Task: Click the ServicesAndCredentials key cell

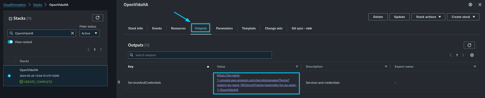Action: [144, 83]
